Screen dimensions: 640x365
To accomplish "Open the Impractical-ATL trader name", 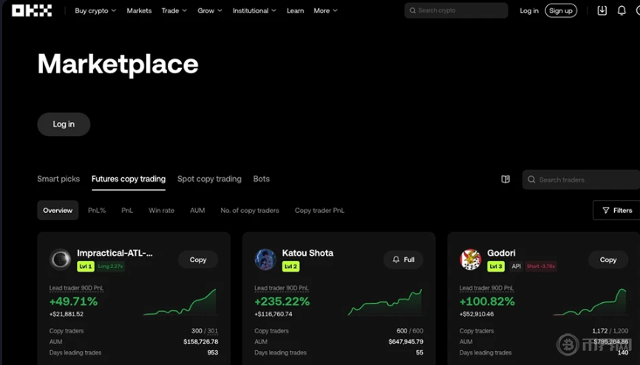I will tap(115, 253).
